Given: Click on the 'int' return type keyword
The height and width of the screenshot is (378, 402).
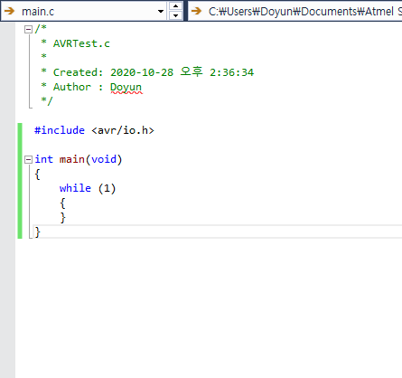Looking at the screenshot, I should coord(43,159).
